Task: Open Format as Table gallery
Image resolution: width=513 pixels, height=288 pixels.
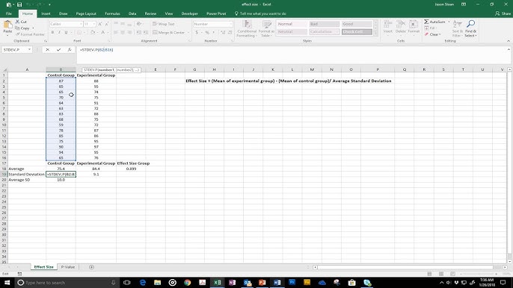Action: tap(266, 28)
